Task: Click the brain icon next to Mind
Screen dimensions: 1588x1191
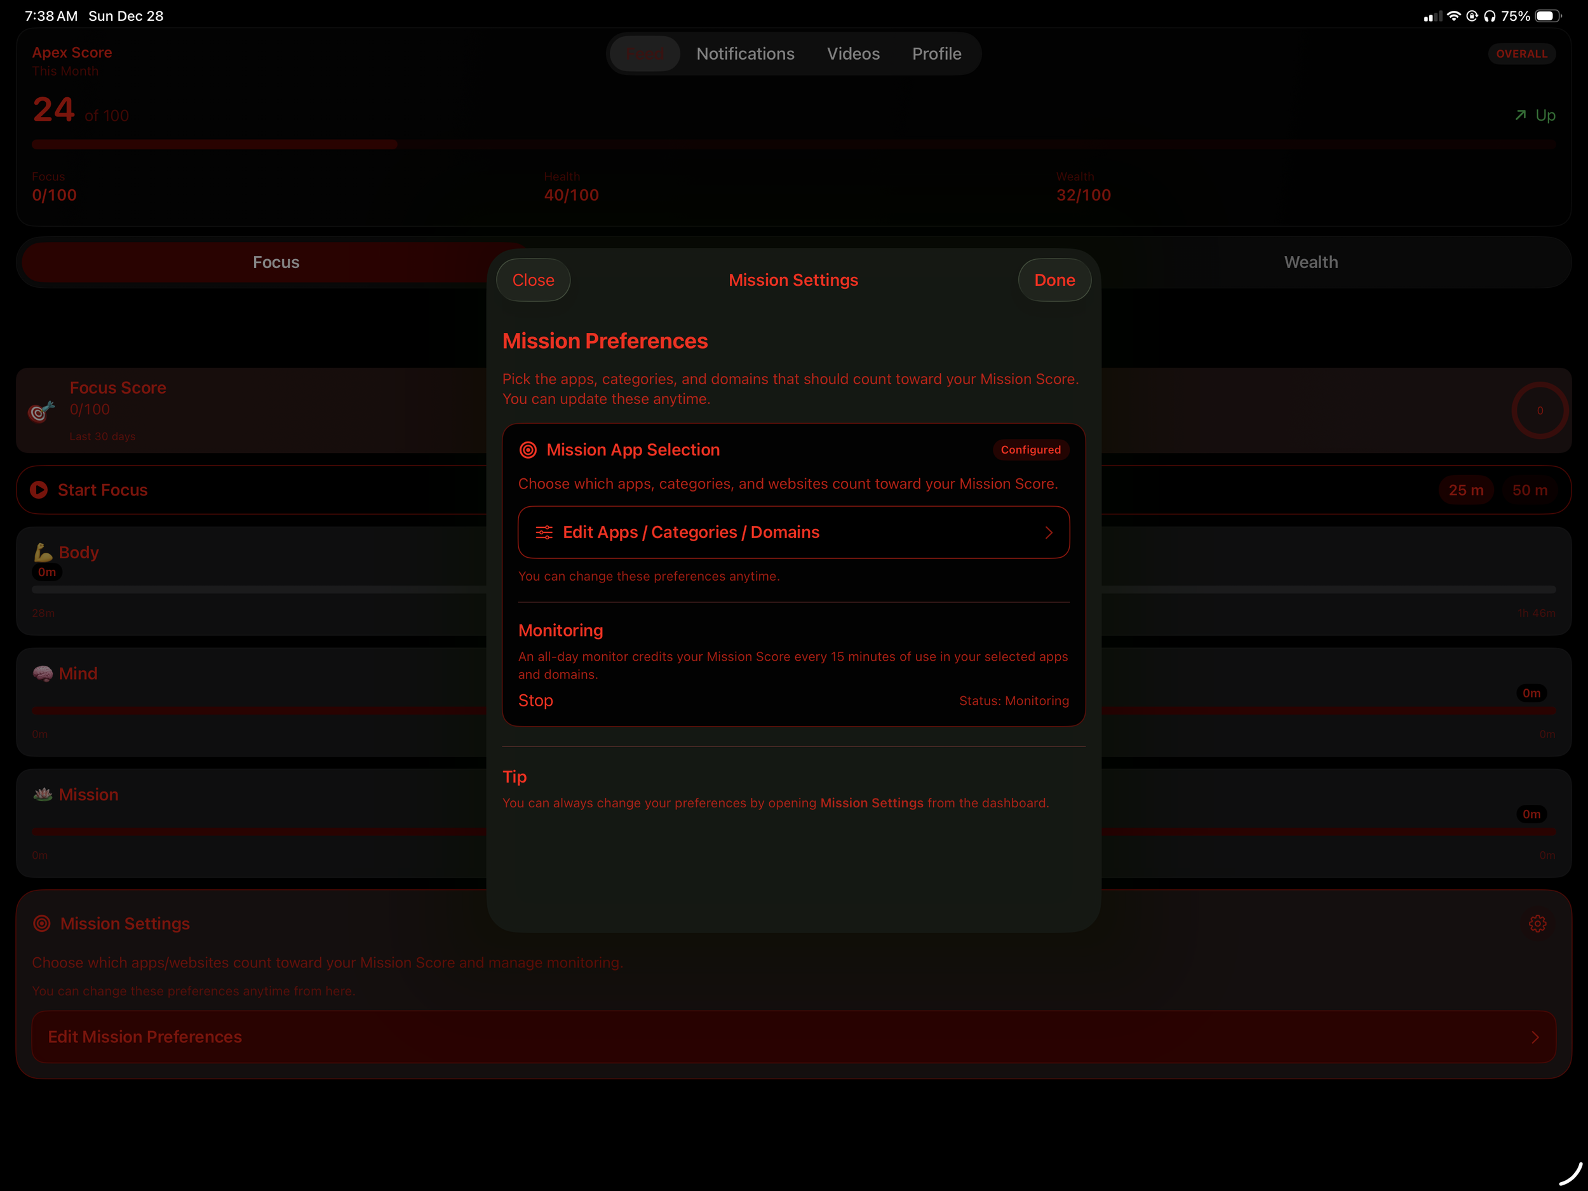Action: pos(43,673)
